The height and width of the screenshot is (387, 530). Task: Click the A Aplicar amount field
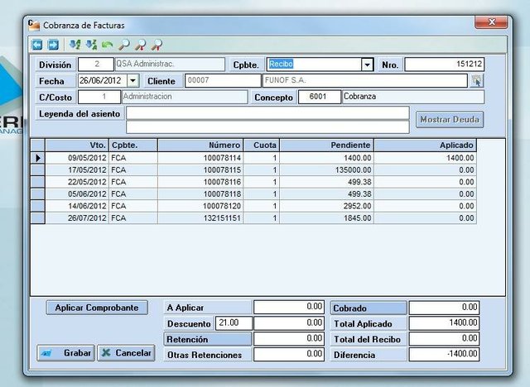coord(289,307)
